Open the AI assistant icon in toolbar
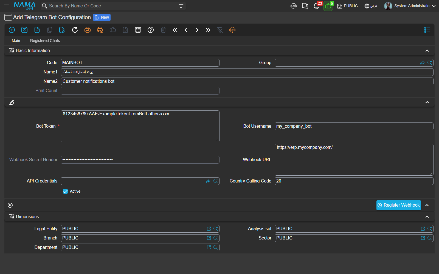The height and width of the screenshot is (274, 439). click(x=232, y=30)
